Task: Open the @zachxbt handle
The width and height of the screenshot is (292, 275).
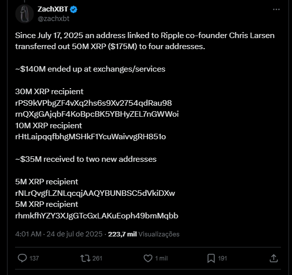Action: coord(54,19)
